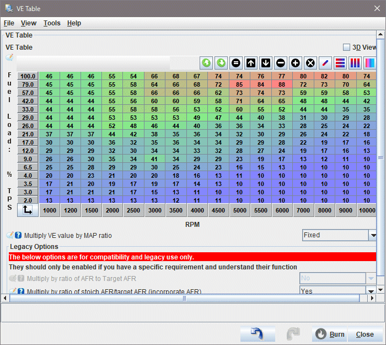Click the multiply (x) values icon
Image resolution: width=386 pixels, height=345 pixels.
pyautogui.click(x=310, y=63)
